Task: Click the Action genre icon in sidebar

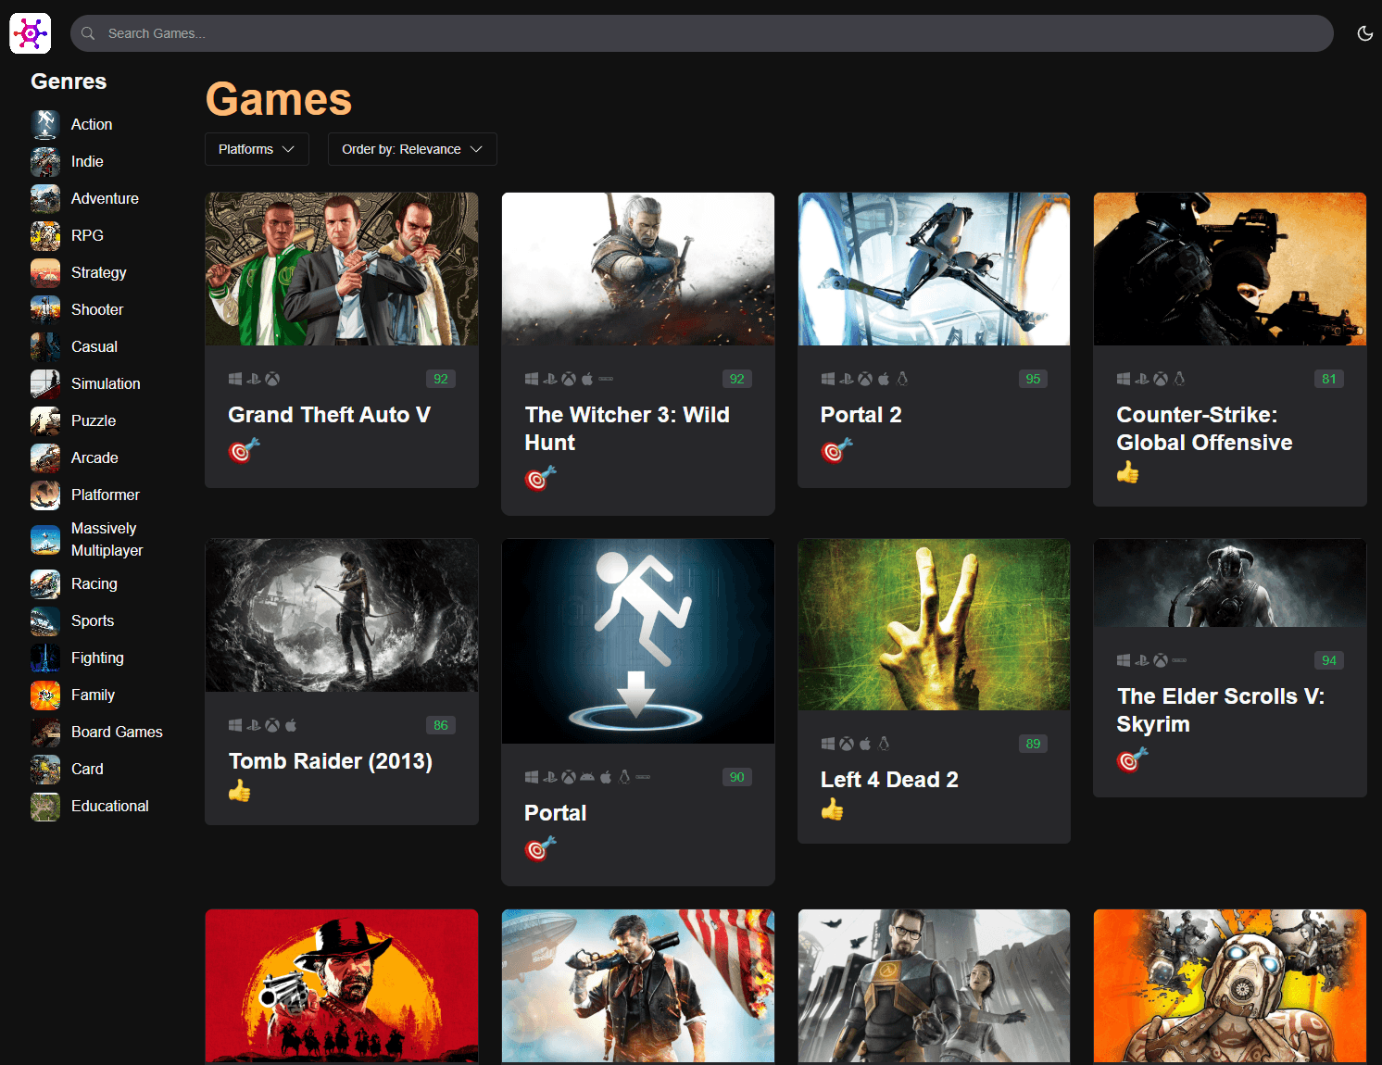Action: pyautogui.click(x=44, y=124)
